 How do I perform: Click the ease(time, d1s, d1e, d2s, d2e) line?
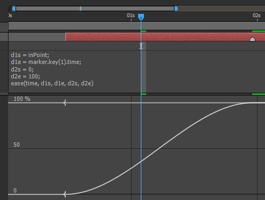(x=52, y=83)
